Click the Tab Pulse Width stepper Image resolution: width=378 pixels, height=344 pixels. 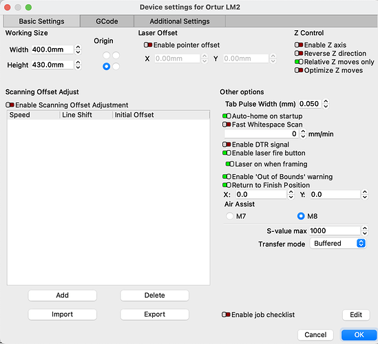(x=326, y=104)
